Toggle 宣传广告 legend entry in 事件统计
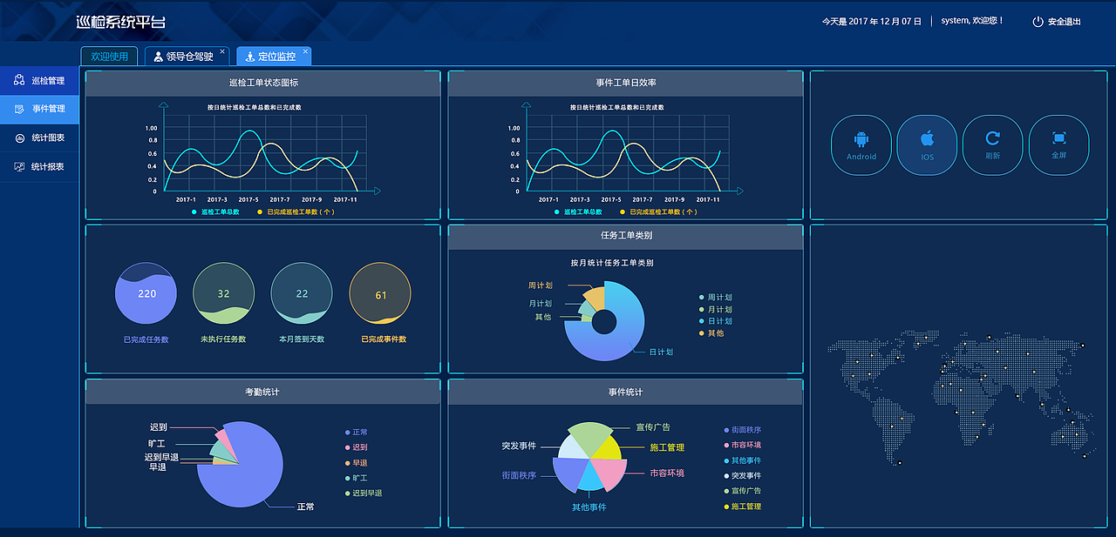This screenshot has width=1116, height=537. tap(742, 491)
